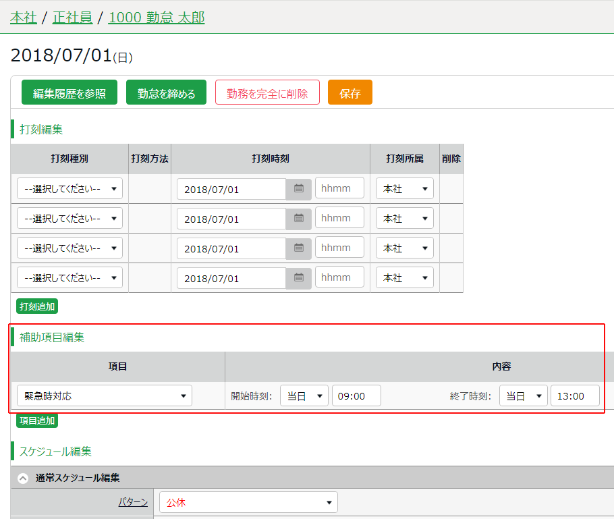Screen dimensions: 614x519
Task: Click 打刻方法 column header
Action: pyautogui.click(x=150, y=159)
